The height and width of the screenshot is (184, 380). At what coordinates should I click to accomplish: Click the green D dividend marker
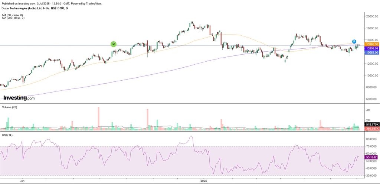pos(114,44)
